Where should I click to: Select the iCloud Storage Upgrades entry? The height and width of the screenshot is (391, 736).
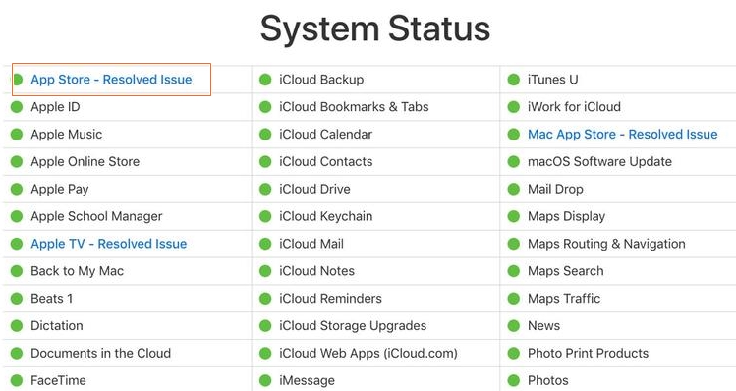(x=353, y=326)
